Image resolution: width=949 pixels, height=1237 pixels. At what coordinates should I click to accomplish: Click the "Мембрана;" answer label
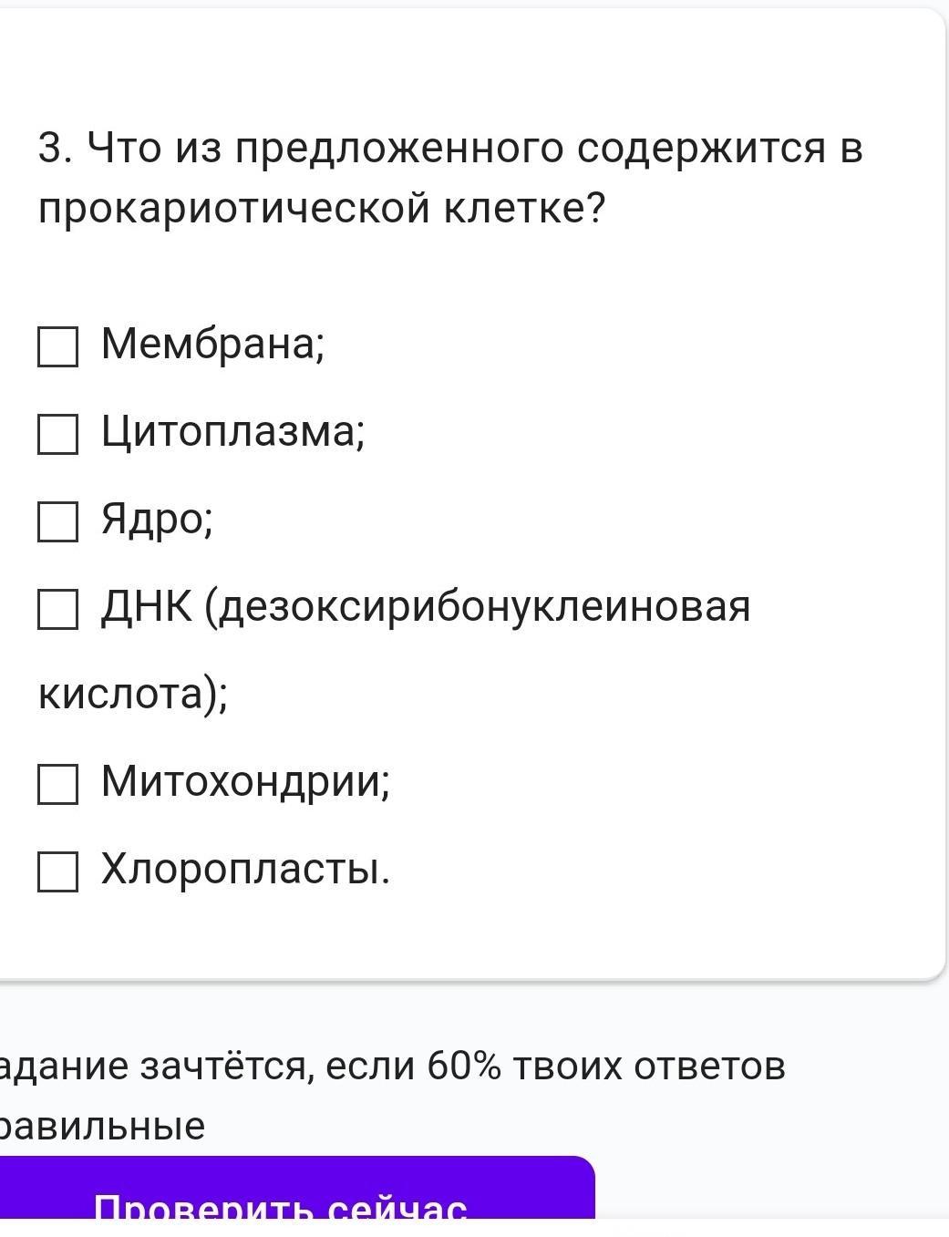pyautogui.click(x=212, y=344)
